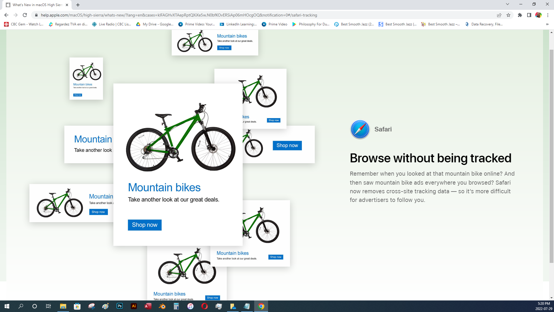Click the browser reload button
Screen dimensions: 554x312
(x=25, y=15)
